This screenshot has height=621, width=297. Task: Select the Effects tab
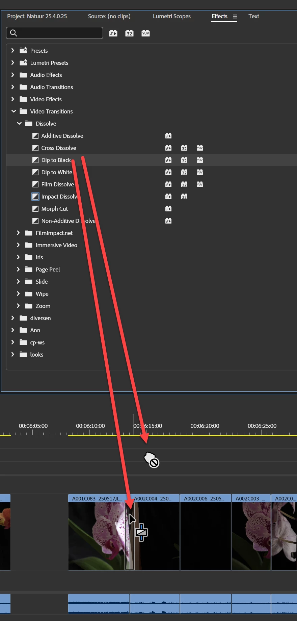[x=219, y=16]
